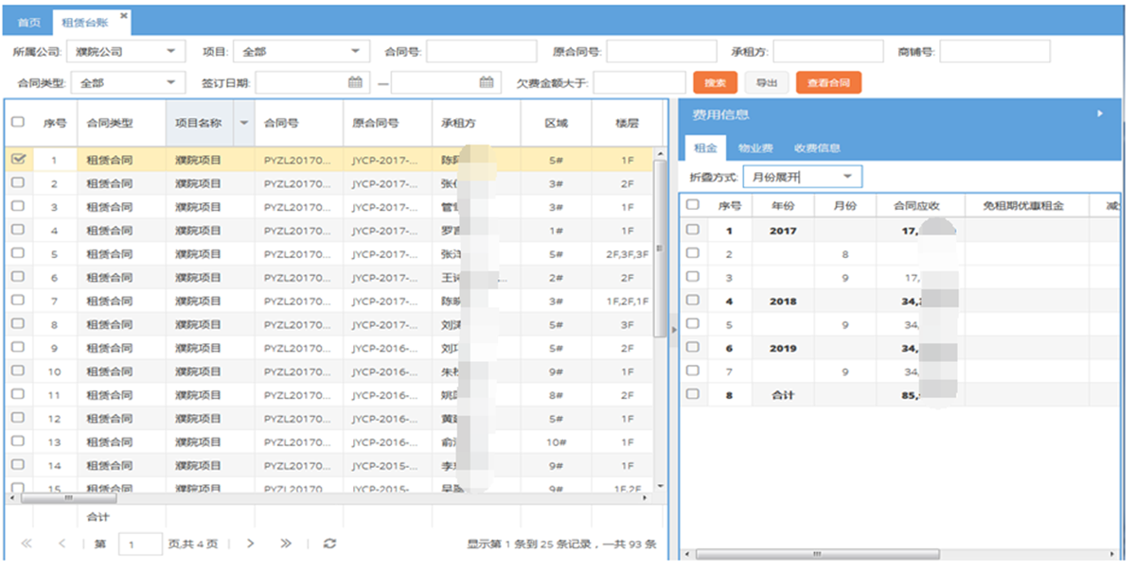Open calendar for 签订日期 start date
The width and height of the screenshot is (1136, 570).
tap(355, 82)
